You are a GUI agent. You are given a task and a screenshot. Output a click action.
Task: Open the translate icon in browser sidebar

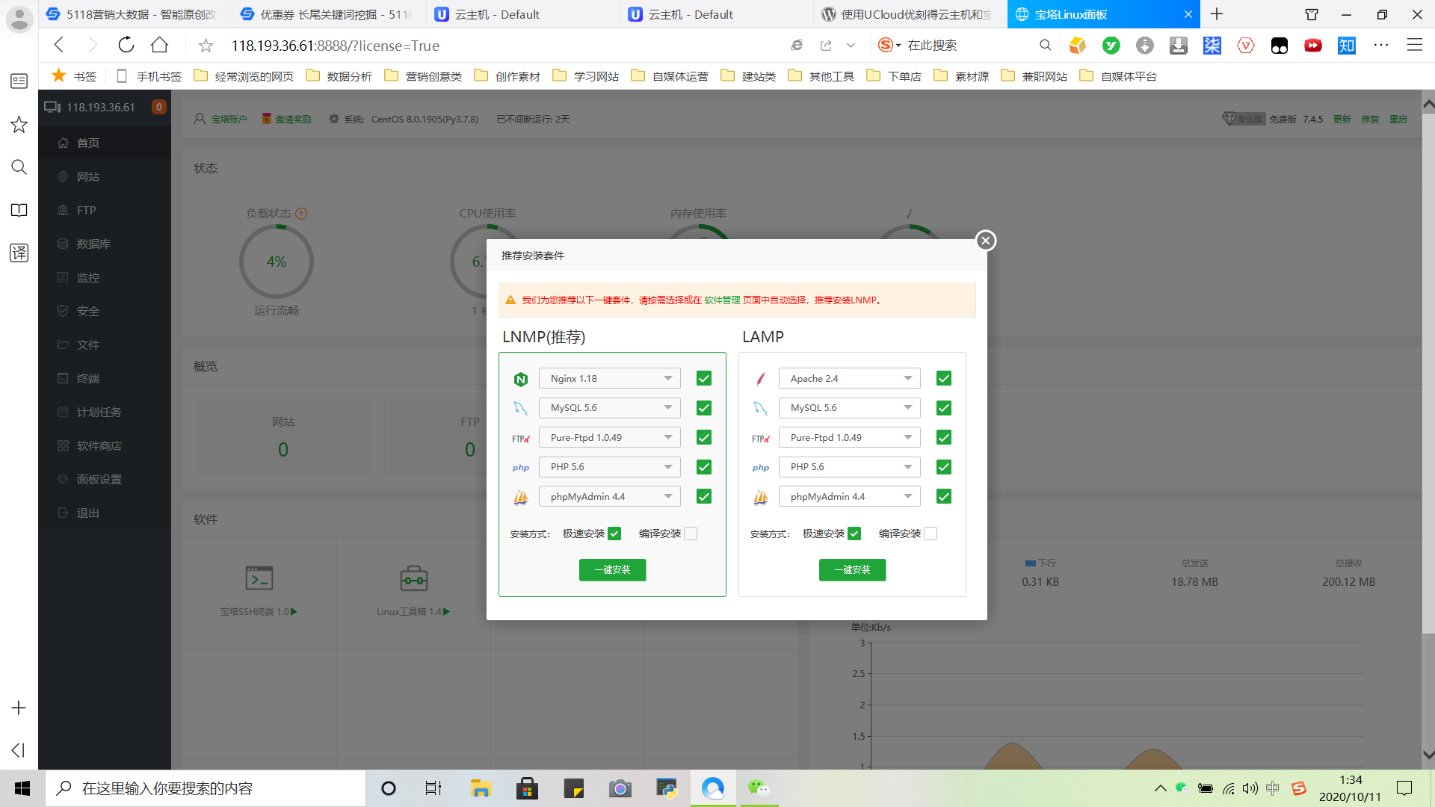tap(19, 253)
